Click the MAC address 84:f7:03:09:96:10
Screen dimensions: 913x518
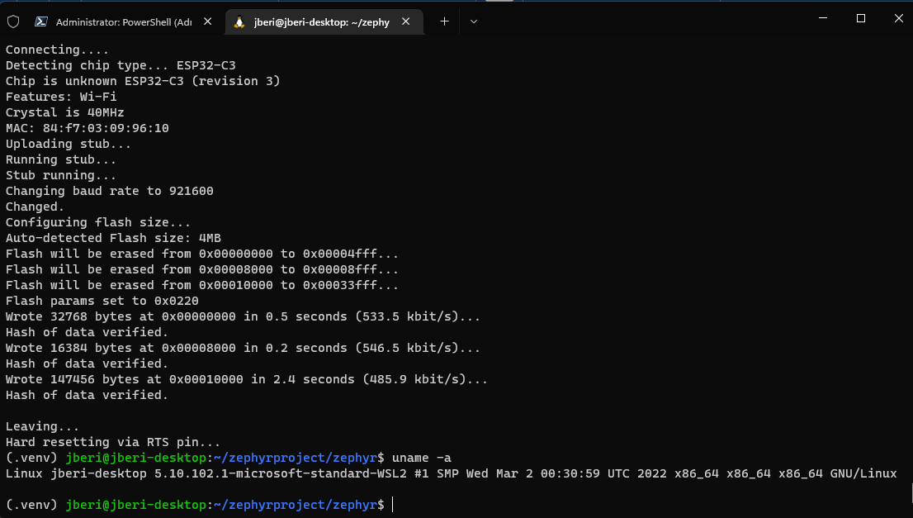[x=106, y=128]
